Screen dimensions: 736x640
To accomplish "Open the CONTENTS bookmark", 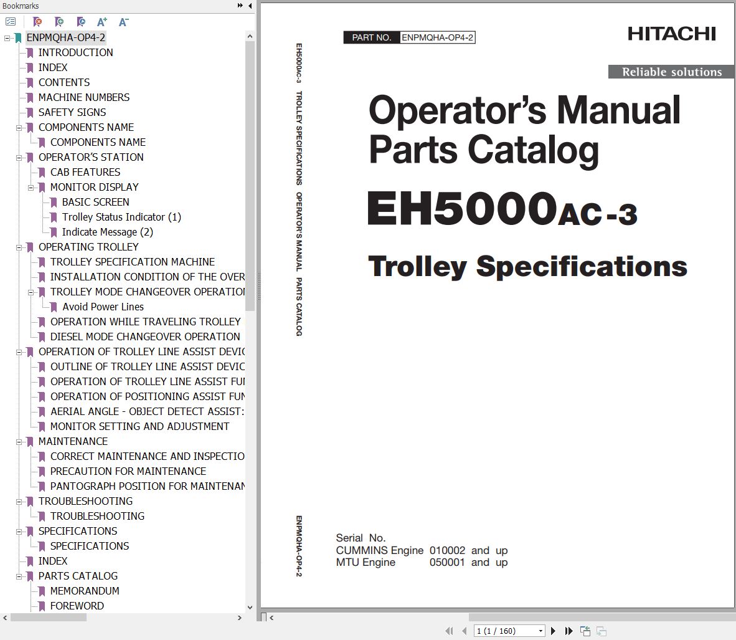I will tap(64, 82).
